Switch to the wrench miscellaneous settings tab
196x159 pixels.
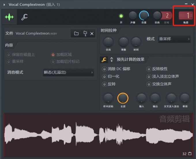pyautogui.click(x=24, y=17)
